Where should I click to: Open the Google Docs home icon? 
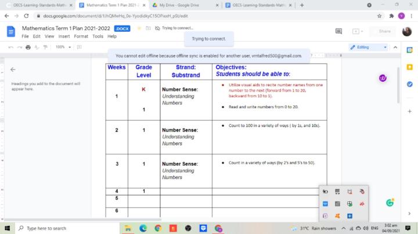coord(11,32)
